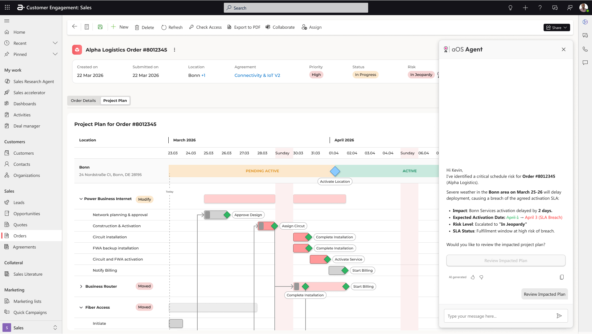Open the Share dropdown button
Image resolution: width=592 pixels, height=334 pixels.
point(557,27)
